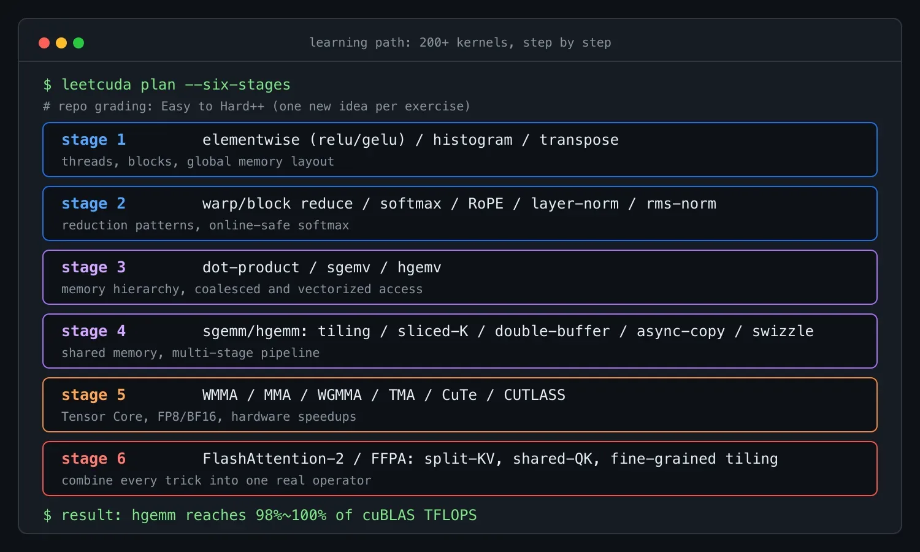920x552 pixels.
Task: Select the 'stage 5' label
Action: 93,395
